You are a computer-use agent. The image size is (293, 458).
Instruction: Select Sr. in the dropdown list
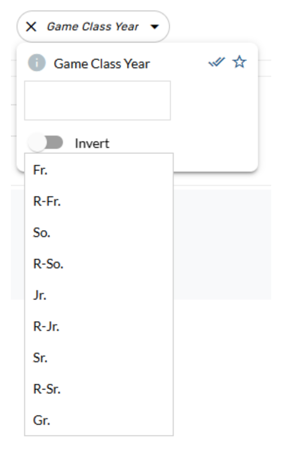click(x=41, y=358)
